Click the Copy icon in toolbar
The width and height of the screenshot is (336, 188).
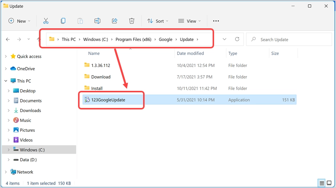pos(63,21)
